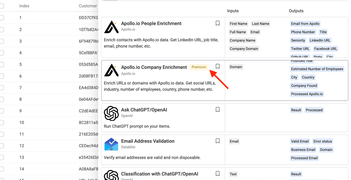Click the LinkedIn URL output tag
The width and height of the screenshot is (351, 180).
pos(320,40)
